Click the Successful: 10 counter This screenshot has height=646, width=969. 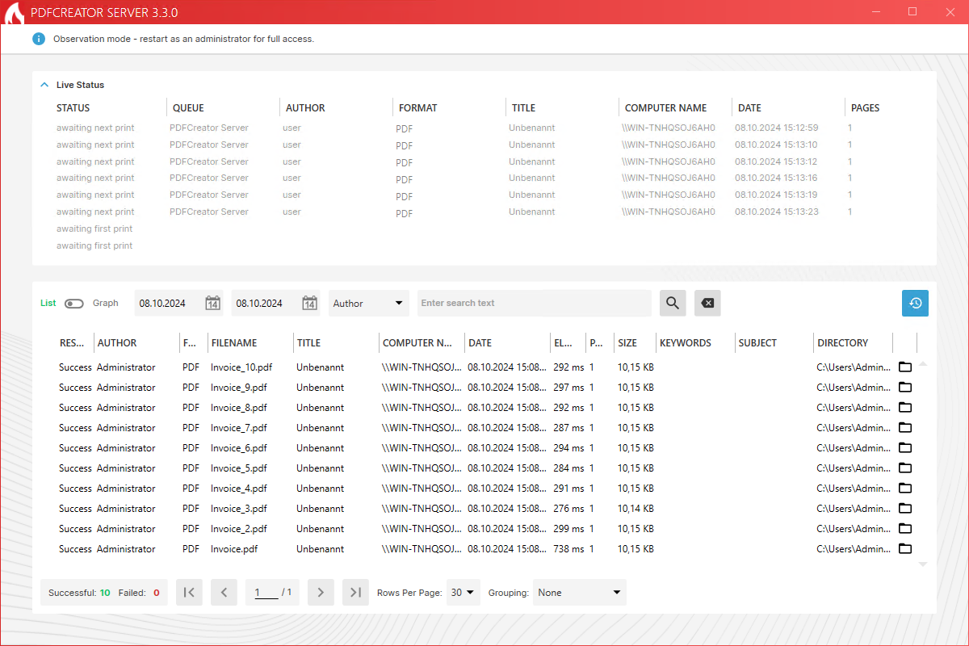click(79, 593)
